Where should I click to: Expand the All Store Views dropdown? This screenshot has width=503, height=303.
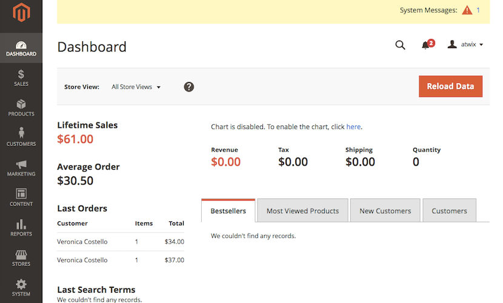[136, 87]
